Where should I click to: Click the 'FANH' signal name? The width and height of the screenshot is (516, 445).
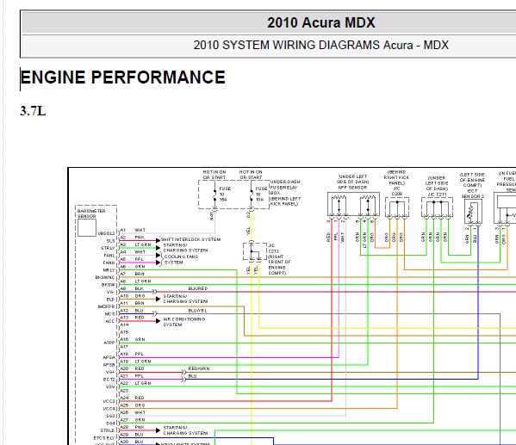109,263
